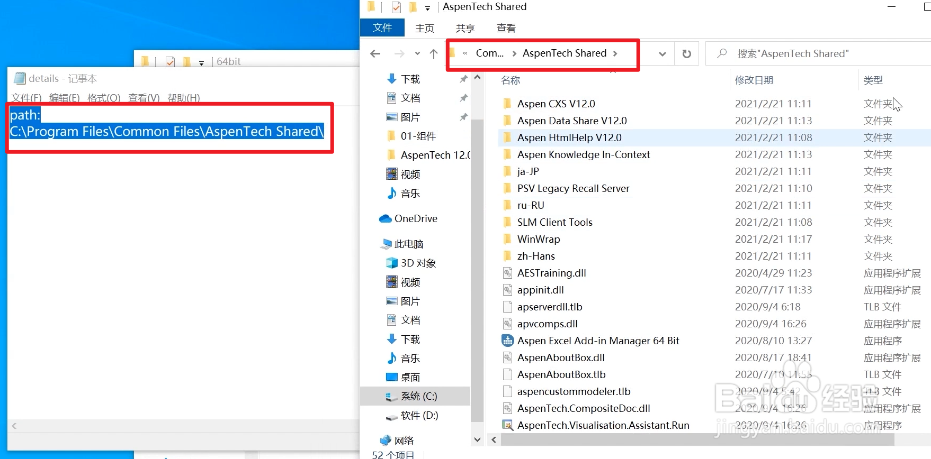This screenshot has width=931, height=459.
Task: Expand address bar history dropdown
Action: pos(662,53)
